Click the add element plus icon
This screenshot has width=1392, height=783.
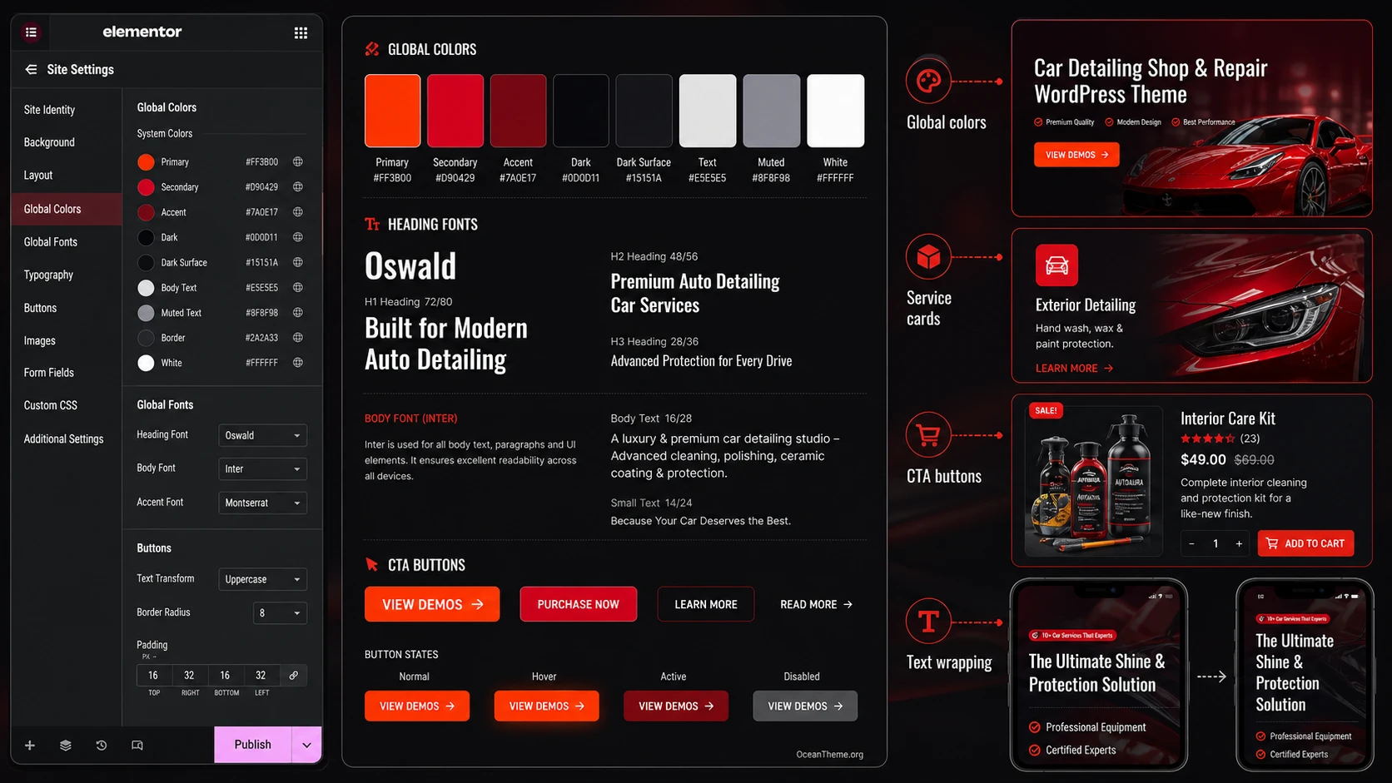[30, 746]
